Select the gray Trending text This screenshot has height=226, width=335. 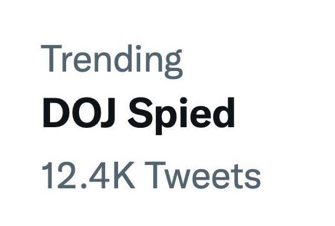point(112,61)
